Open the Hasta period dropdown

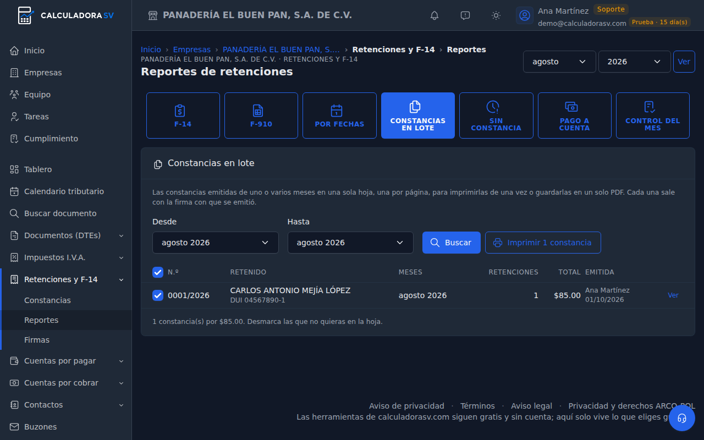click(x=350, y=243)
